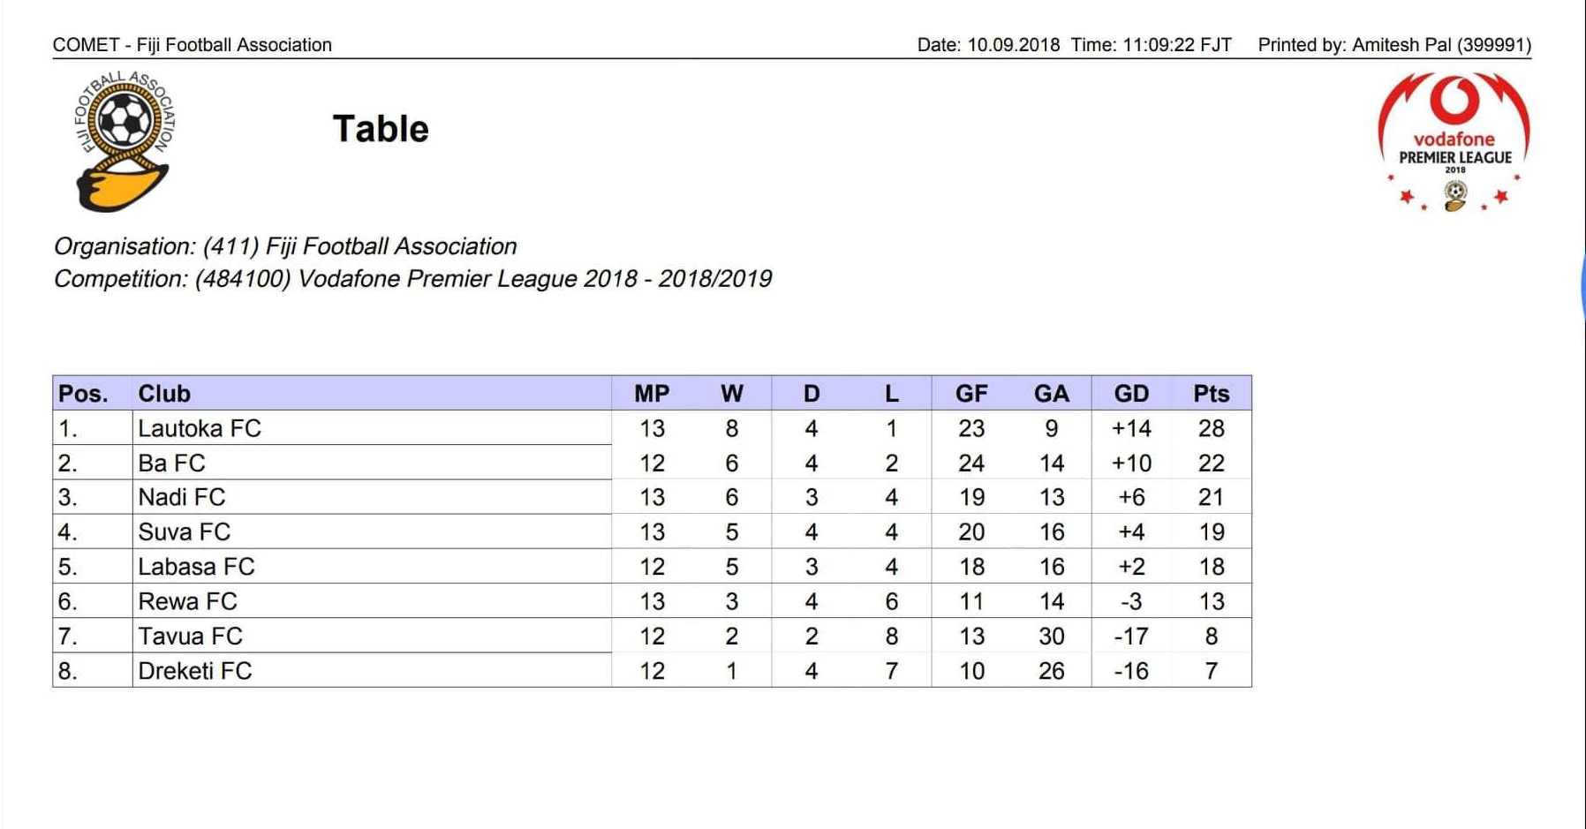Click the GD column header
The width and height of the screenshot is (1586, 829).
tap(1131, 394)
